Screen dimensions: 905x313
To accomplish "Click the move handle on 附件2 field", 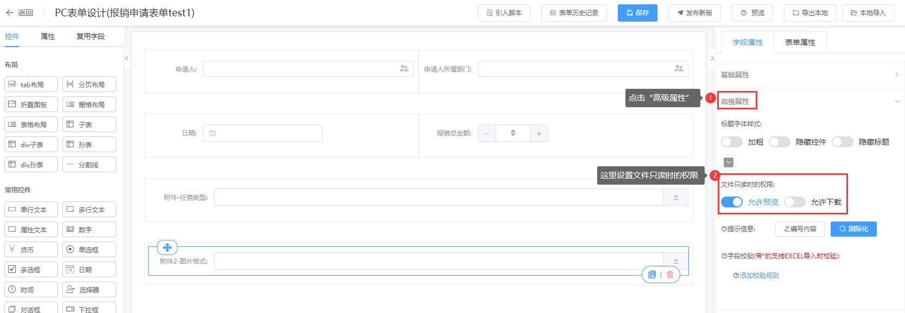I will (167, 247).
